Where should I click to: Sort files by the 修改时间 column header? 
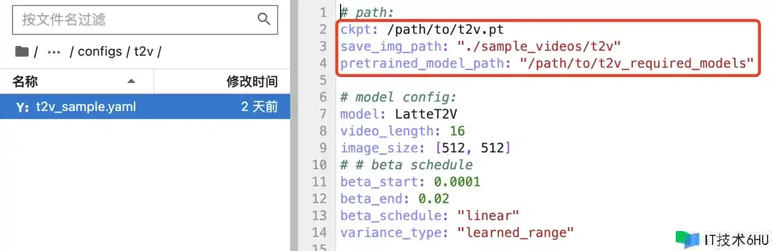252,81
